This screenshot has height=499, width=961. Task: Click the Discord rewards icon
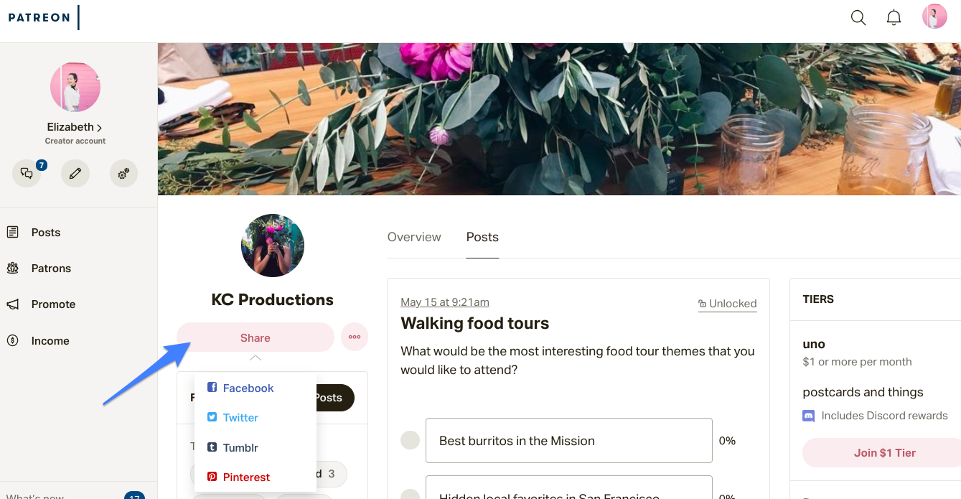[809, 416]
